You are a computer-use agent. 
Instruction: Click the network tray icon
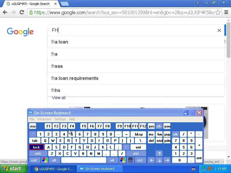204,169
